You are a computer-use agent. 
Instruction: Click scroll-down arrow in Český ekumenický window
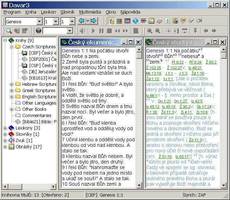click(139, 185)
